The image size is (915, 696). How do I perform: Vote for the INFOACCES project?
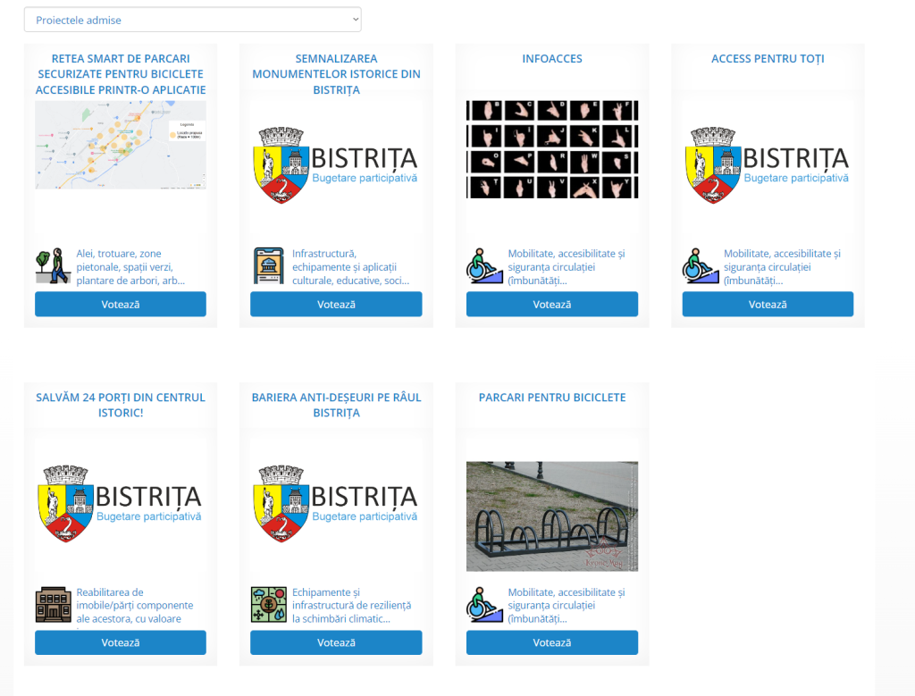pos(551,304)
